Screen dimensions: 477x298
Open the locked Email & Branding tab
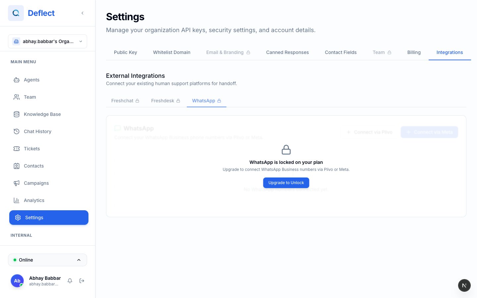click(x=228, y=52)
